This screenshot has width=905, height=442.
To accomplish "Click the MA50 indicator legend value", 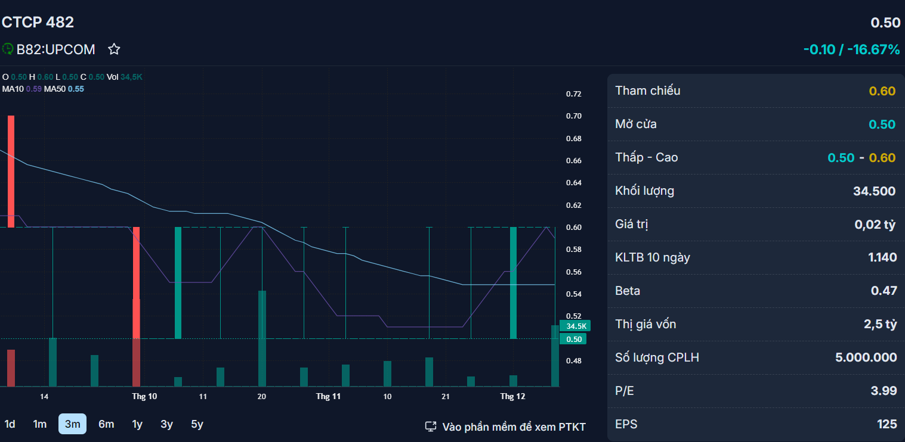I will (x=76, y=89).
